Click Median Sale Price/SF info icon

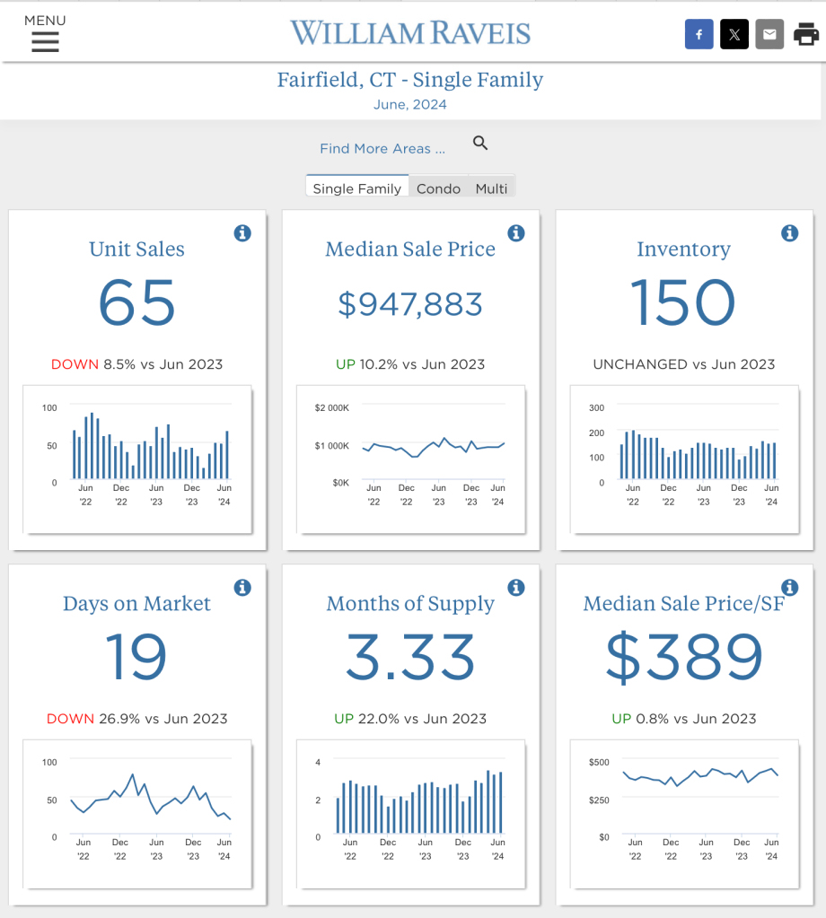click(x=790, y=588)
